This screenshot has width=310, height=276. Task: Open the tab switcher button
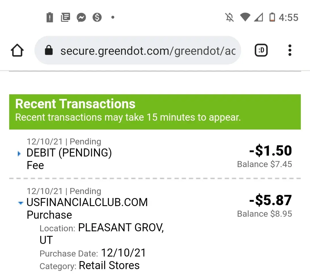261,51
